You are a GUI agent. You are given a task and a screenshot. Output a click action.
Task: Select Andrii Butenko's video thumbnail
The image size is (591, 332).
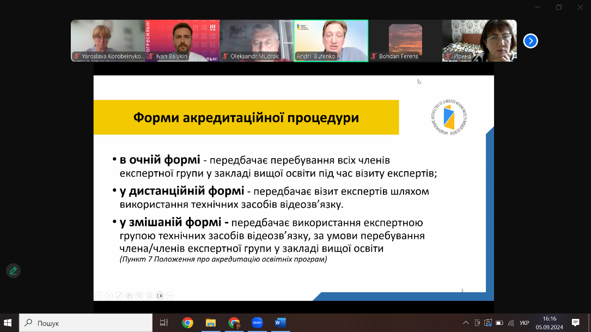331,40
